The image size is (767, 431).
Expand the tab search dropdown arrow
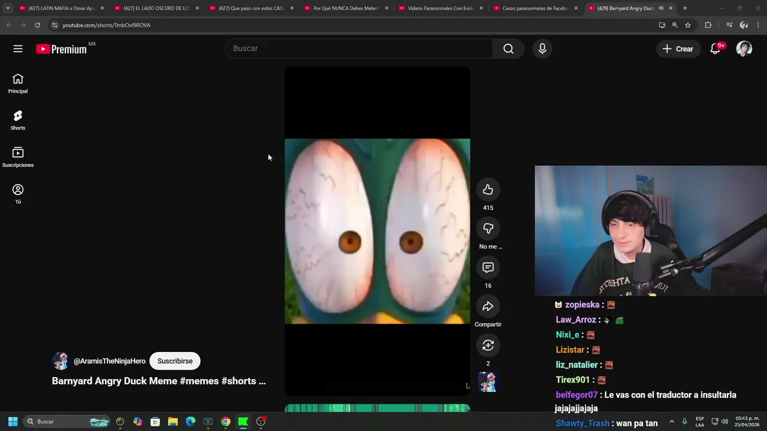8,8
